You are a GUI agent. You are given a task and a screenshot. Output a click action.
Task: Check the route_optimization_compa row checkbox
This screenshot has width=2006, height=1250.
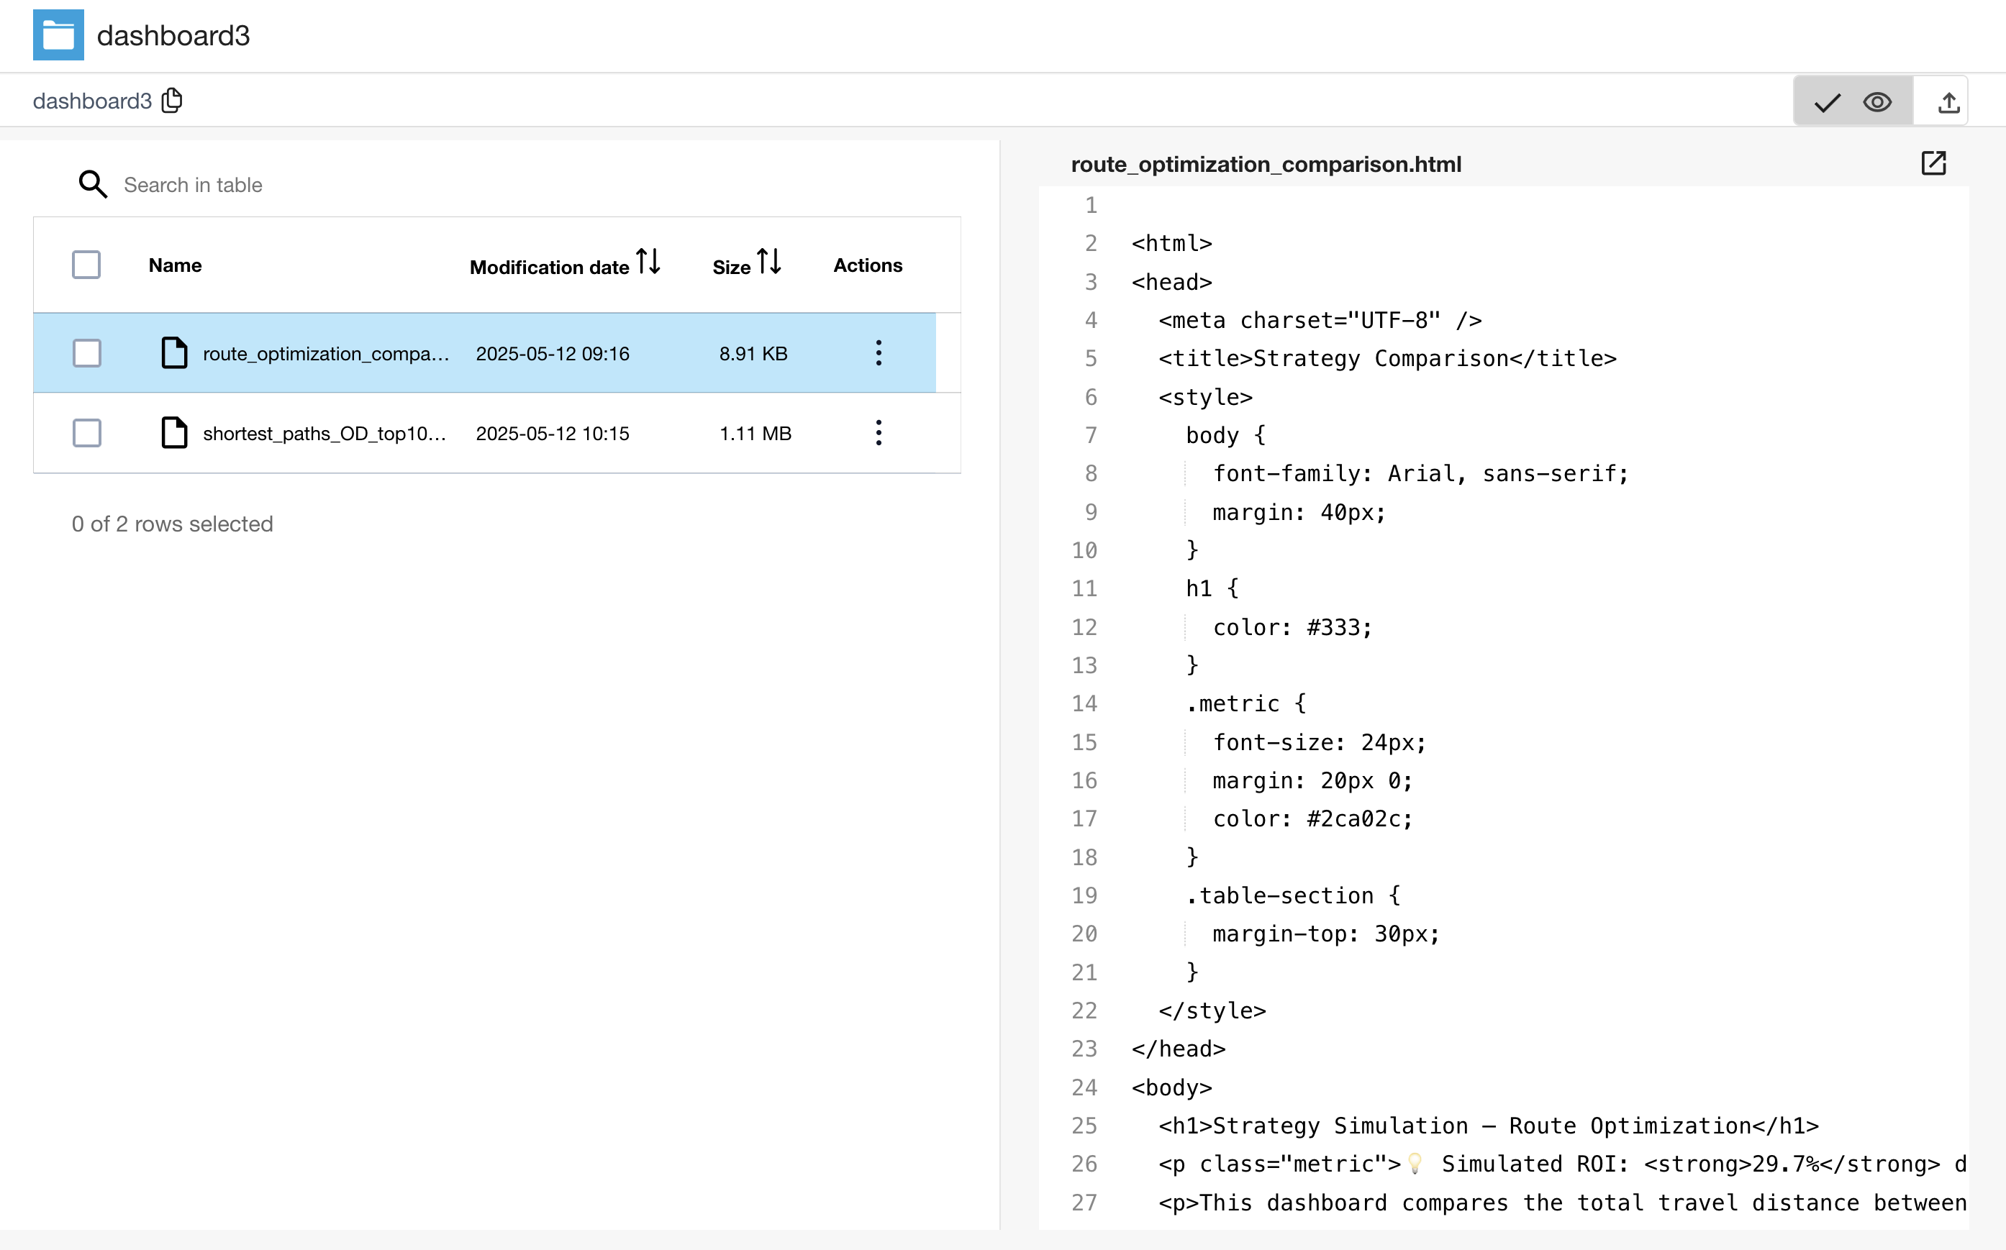point(86,353)
